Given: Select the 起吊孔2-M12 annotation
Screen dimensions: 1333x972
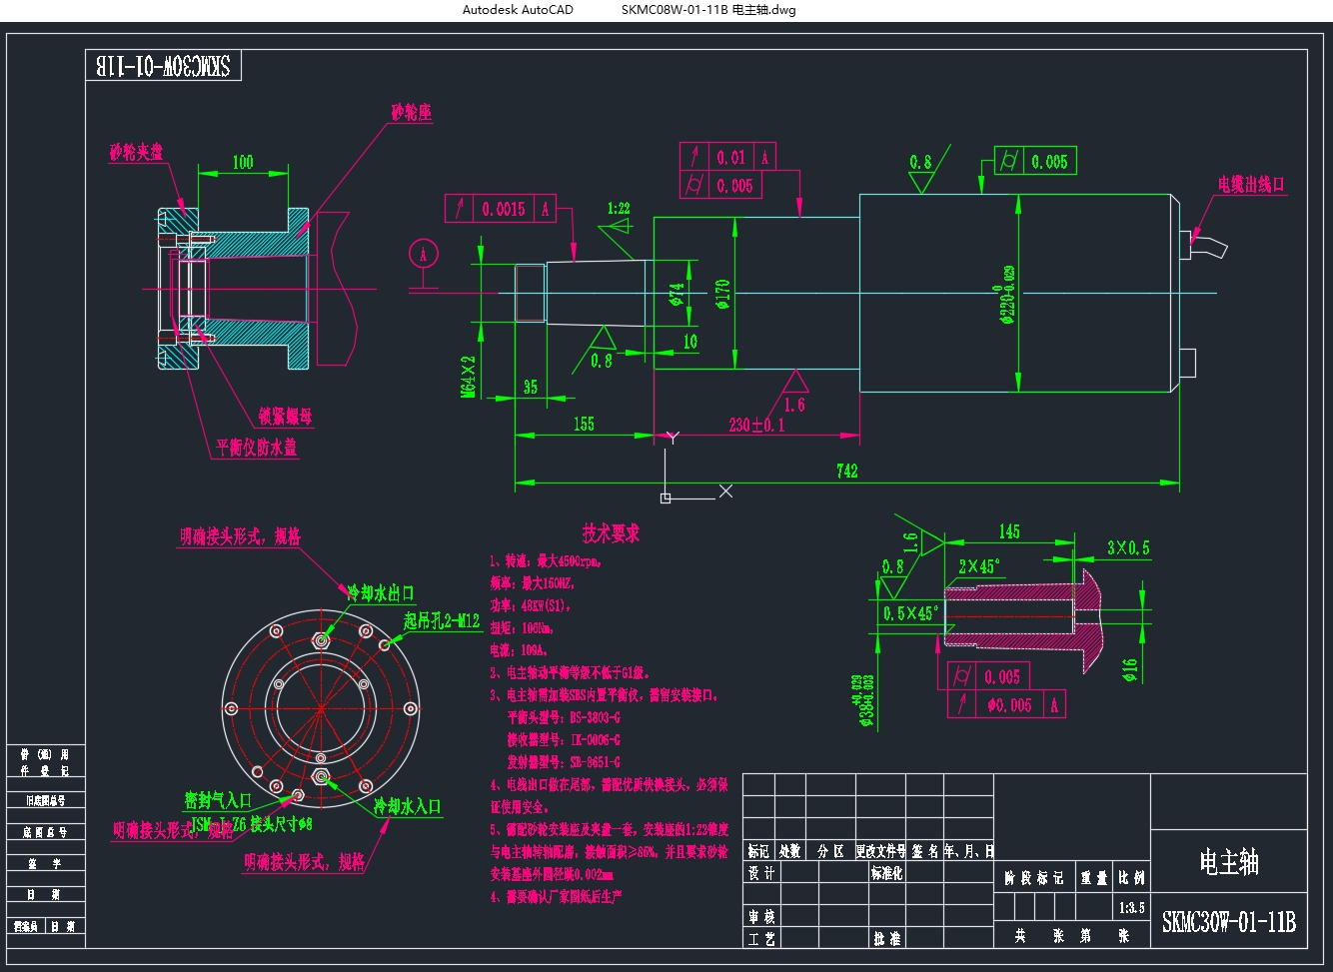Looking at the screenshot, I should [x=442, y=620].
